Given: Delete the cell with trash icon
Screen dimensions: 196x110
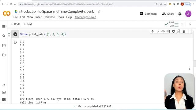Looking at the screenshot, I should click(x=184, y=31).
